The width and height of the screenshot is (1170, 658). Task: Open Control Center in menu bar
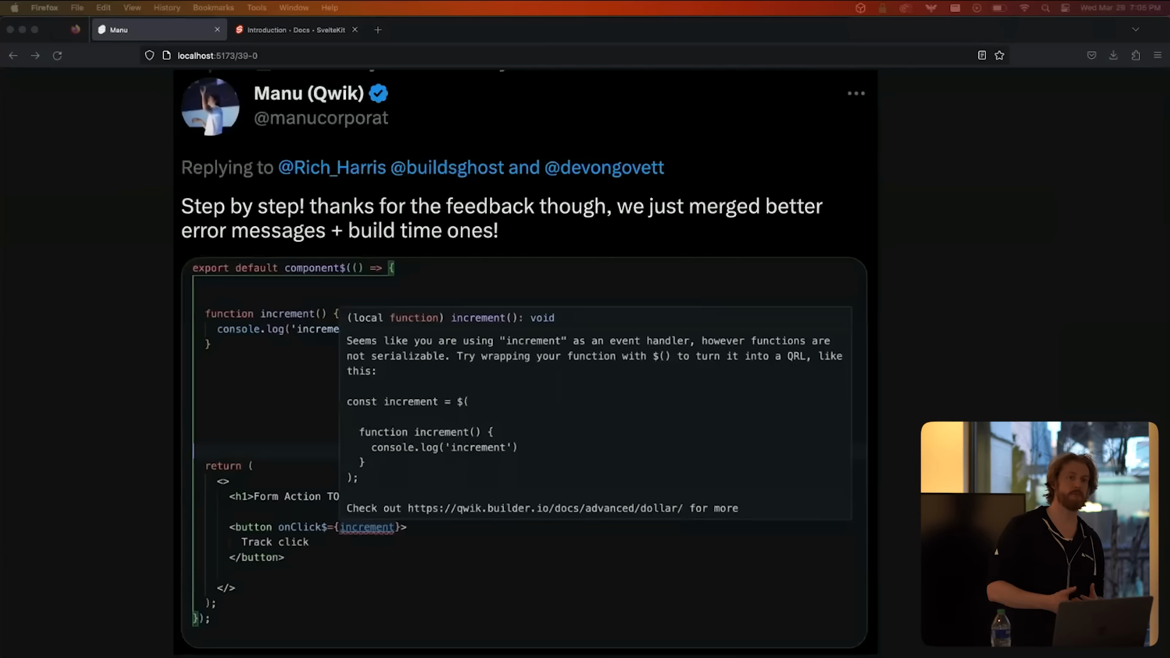click(1065, 8)
